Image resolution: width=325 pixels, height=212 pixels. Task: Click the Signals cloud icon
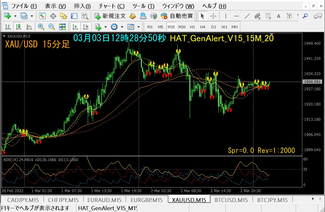tap(143, 16)
